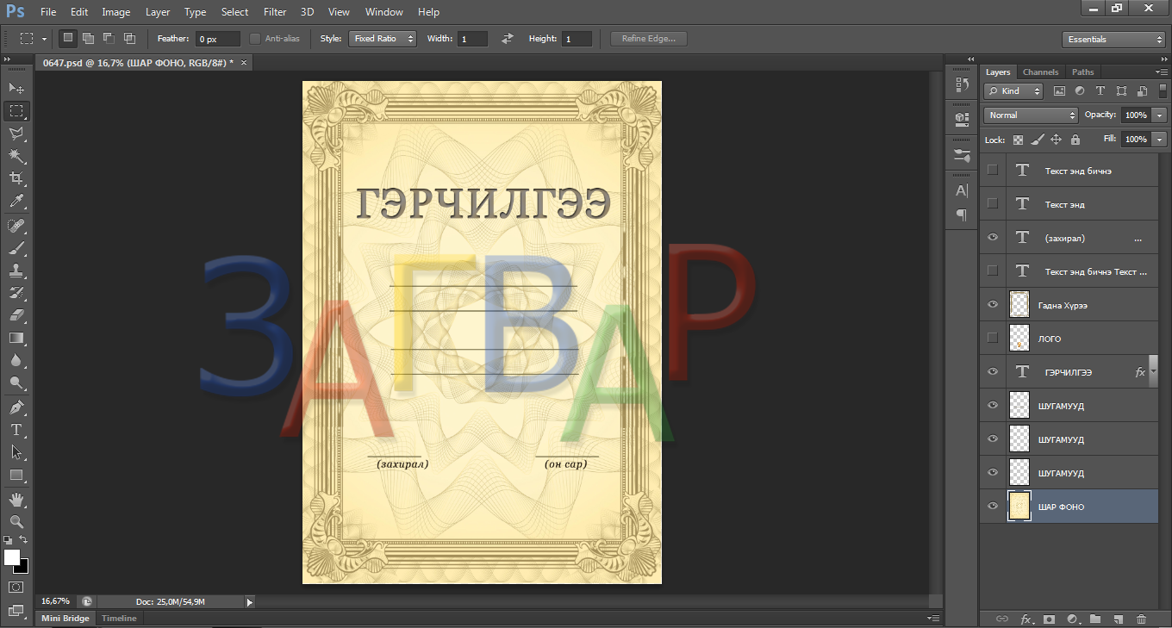Swap width and height values
1172x628 pixels.
pos(508,39)
